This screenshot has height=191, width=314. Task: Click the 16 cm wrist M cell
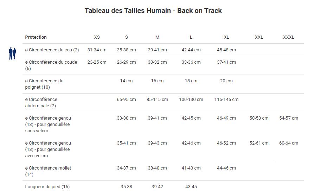tap(157, 81)
